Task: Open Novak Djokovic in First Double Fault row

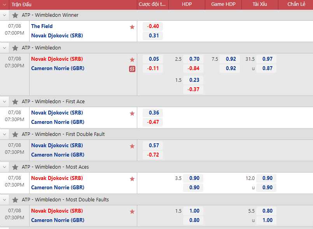Action: pyautogui.click(x=57, y=145)
